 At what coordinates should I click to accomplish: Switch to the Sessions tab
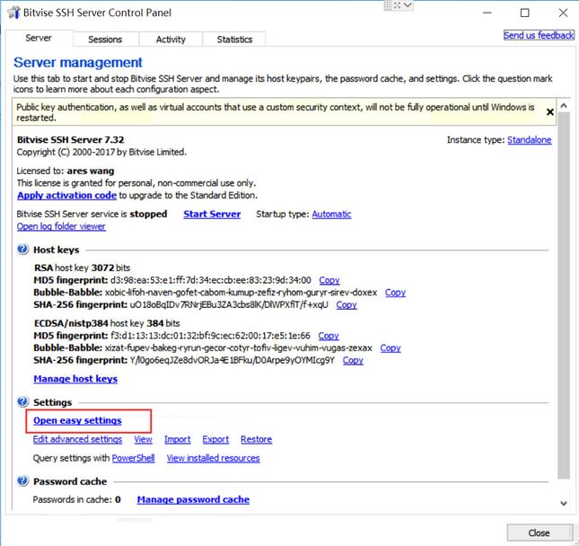[x=105, y=40]
